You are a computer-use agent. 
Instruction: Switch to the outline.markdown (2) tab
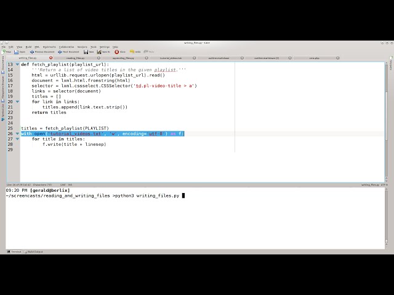(x=267, y=58)
